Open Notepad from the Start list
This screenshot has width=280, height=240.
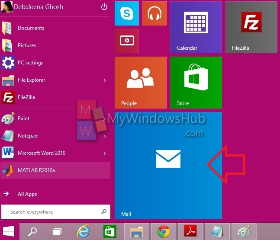click(55, 136)
